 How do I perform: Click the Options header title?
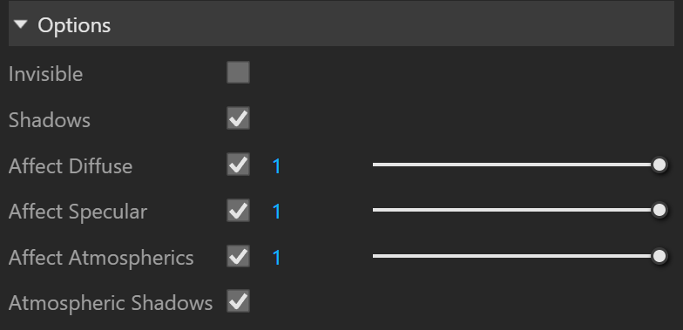74,25
